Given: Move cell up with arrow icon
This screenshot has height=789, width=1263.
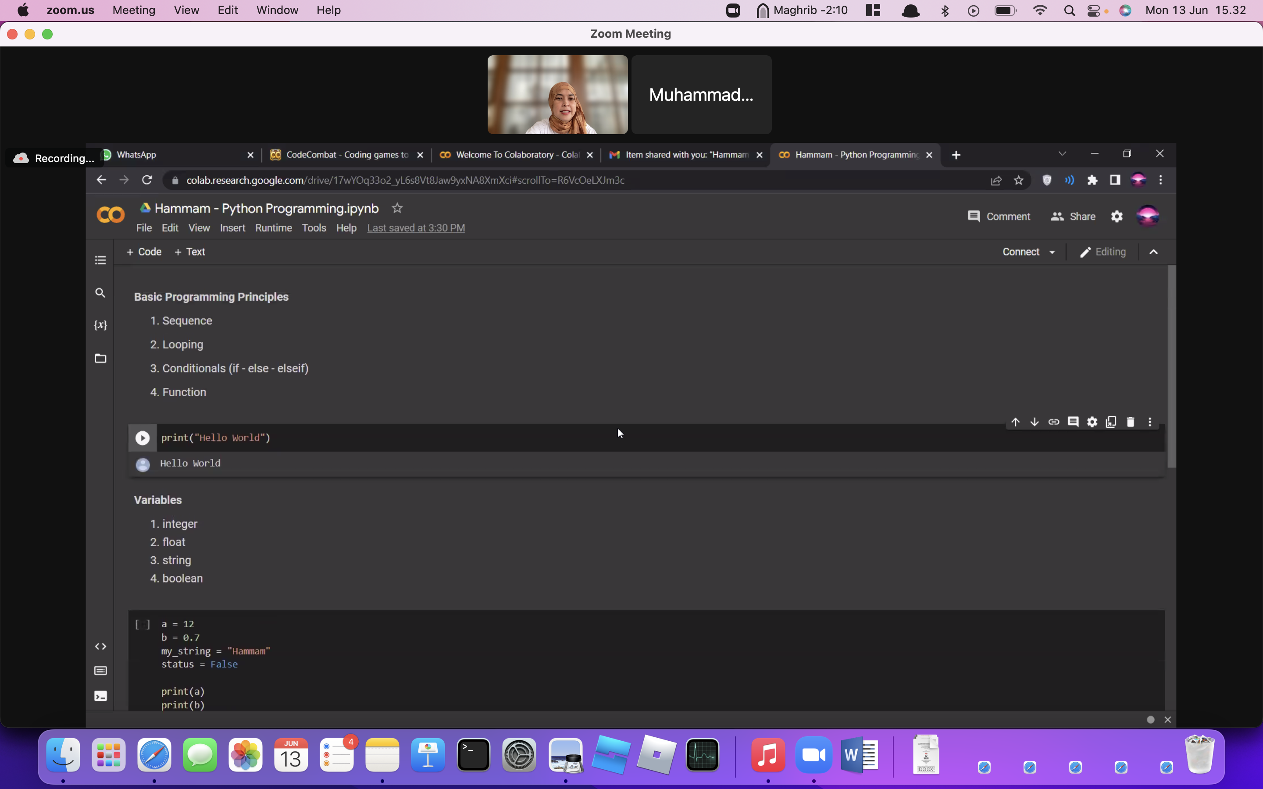Looking at the screenshot, I should click(1015, 422).
